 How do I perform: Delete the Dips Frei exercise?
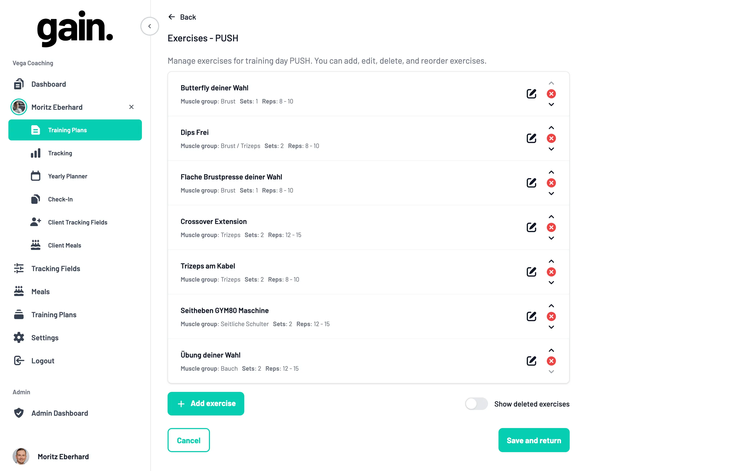551,138
